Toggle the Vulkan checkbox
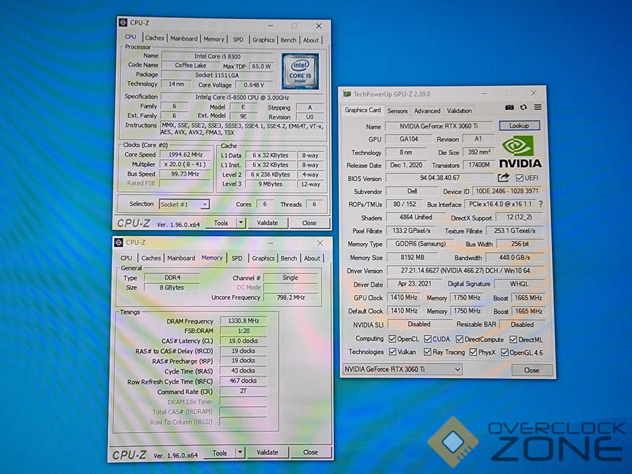 click(393, 352)
